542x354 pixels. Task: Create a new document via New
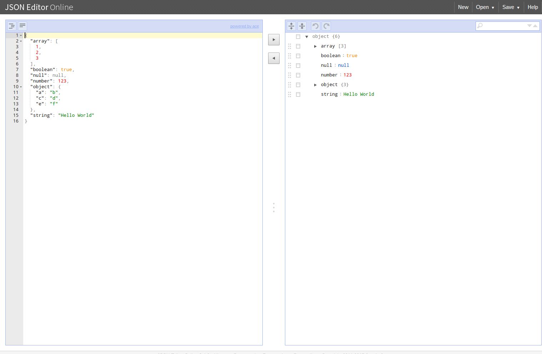(463, 7)
